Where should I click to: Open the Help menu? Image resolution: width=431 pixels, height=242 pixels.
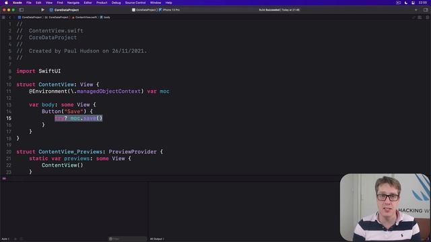click(x=168, y=3)
